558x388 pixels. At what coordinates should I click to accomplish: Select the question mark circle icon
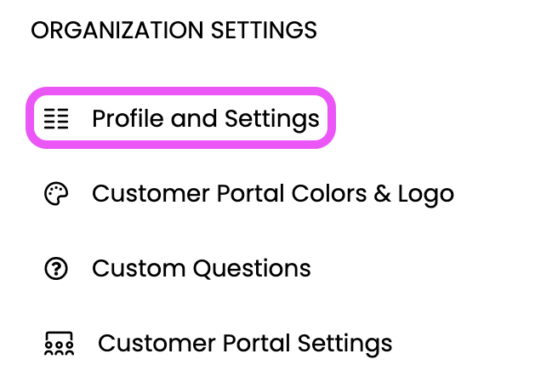(56, 268)
